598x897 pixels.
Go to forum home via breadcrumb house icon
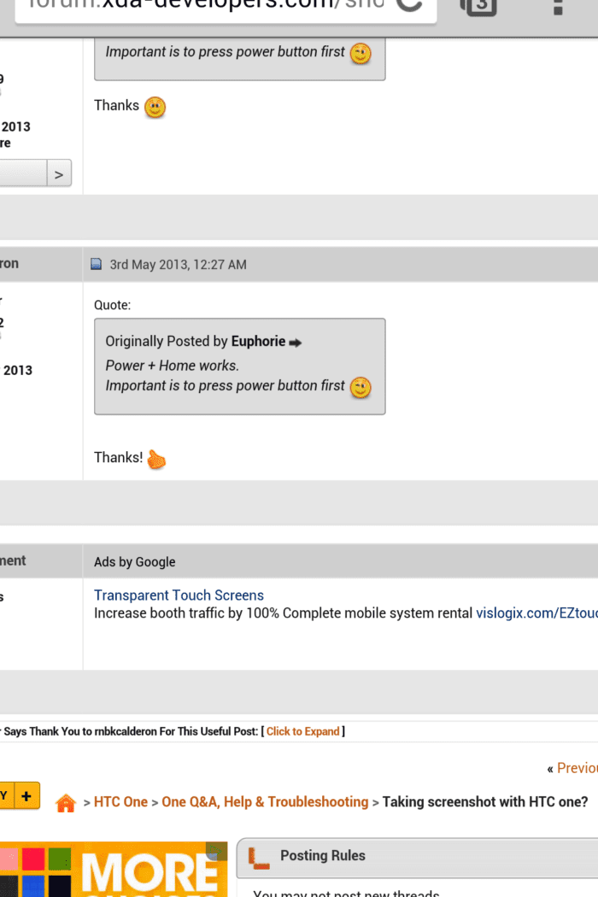click(66, 803)
